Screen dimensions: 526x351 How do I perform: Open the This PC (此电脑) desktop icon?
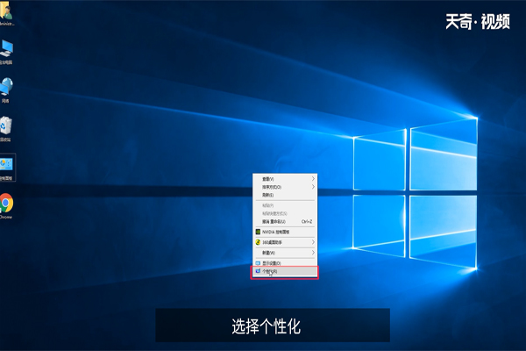6,52
